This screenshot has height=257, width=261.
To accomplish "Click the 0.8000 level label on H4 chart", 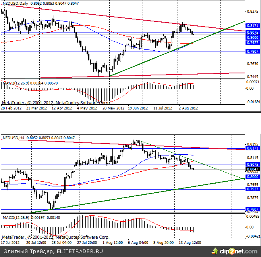I will (x=253, y=177).
